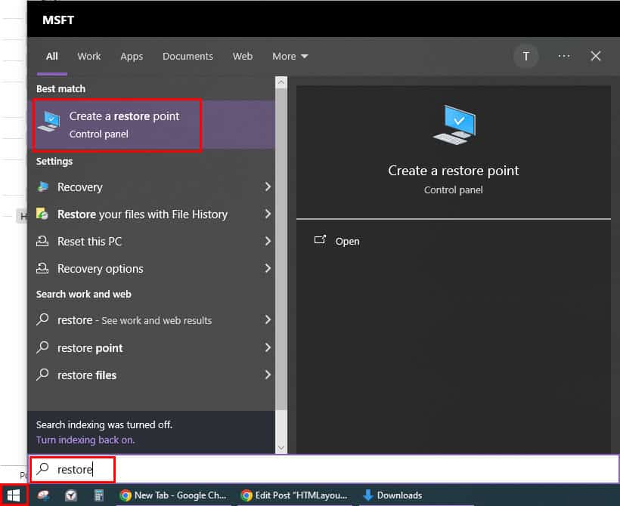Click the large restore point computer icon
The width and height of the screenshot is (620, 506).
[x=454, y=125]
